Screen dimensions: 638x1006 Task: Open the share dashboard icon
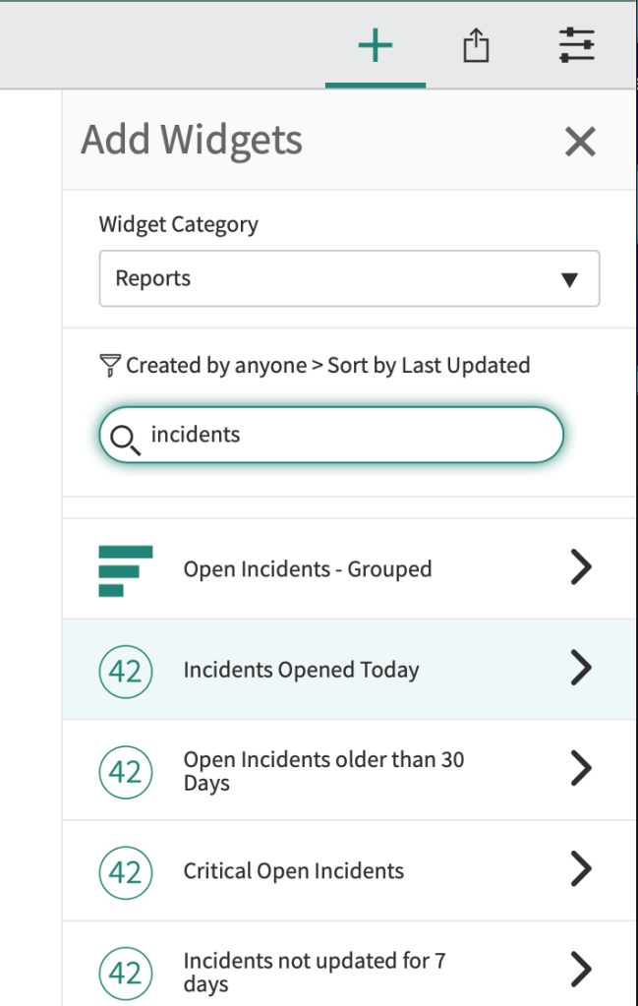[x=476, y=45]
